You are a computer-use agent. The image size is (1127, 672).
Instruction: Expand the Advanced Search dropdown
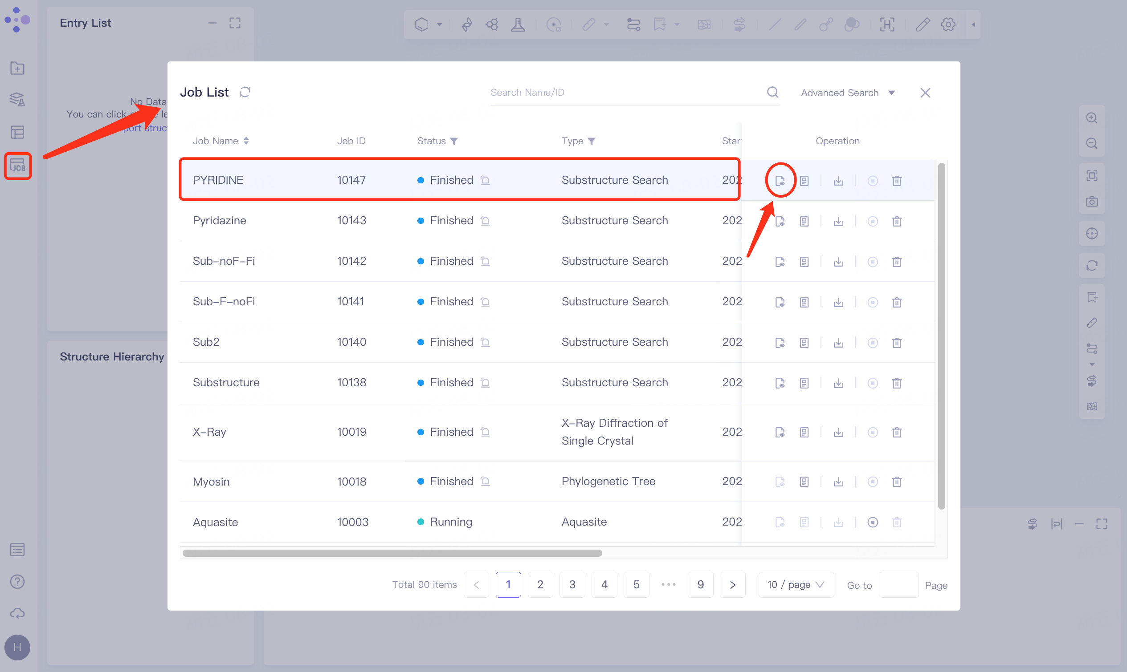(847, 93)
